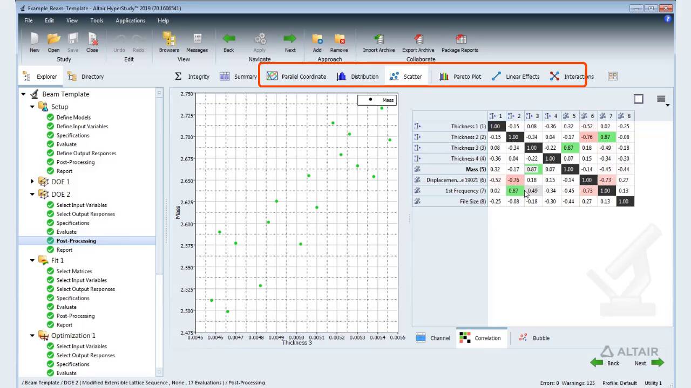691x388 pixels.
Task: Click the Thickness 3 row header
Action: [x=450, y=148]
